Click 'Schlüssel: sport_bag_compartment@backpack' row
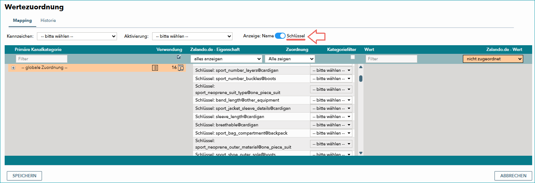This screenshot has height=183, width=535. click(x=241, y=133)
